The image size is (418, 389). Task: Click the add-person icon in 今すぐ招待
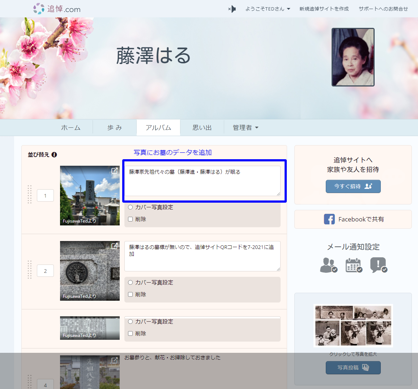pos(368,186)
